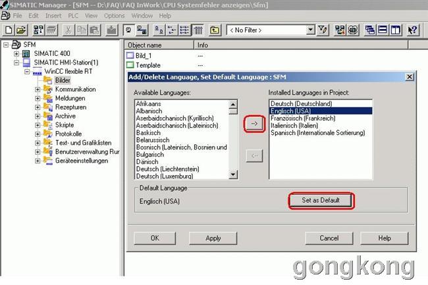
Task: Click the Cascade windows icon
Action: [x=370, y=30]
